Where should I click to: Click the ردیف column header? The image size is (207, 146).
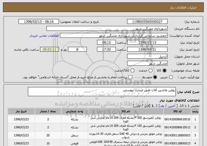[x=195, y=111]
